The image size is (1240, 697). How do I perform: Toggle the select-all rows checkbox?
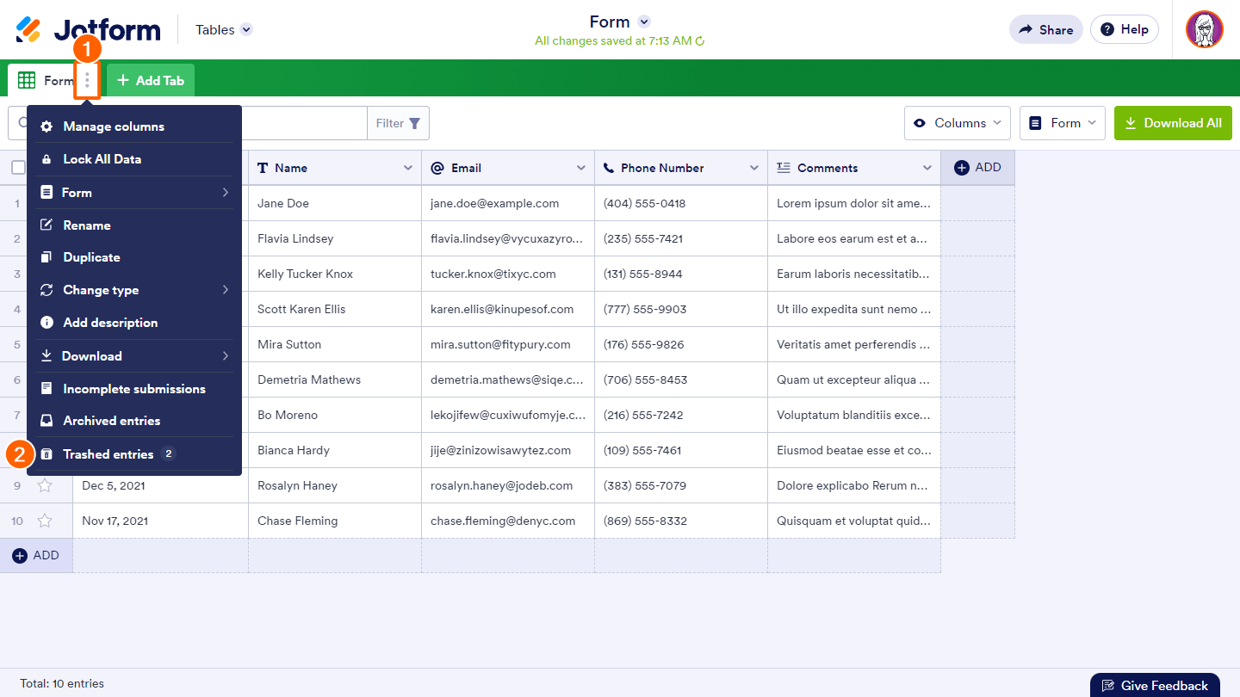coord(18,168)
